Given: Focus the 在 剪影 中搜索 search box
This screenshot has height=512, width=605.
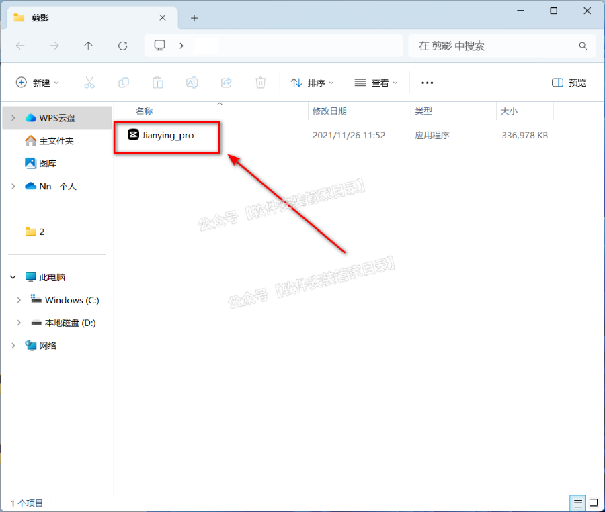Looking at the screenshot, I should pyautogui.click(x=501, y=46).
